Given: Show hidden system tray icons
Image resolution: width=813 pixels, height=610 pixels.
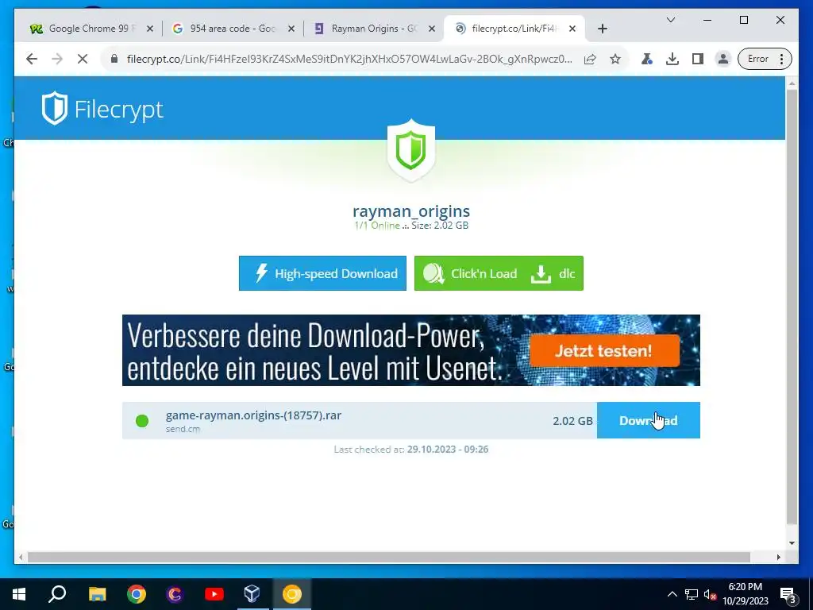Looking at the screenshot, I should pyautogui.click(x=672, y=594).
